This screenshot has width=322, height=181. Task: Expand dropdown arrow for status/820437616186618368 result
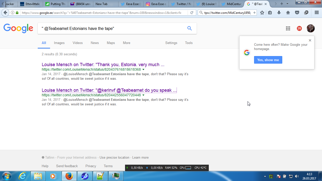(x=143, y=69)
